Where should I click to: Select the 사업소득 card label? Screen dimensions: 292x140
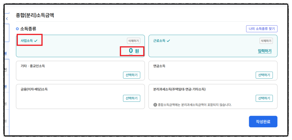27,41
